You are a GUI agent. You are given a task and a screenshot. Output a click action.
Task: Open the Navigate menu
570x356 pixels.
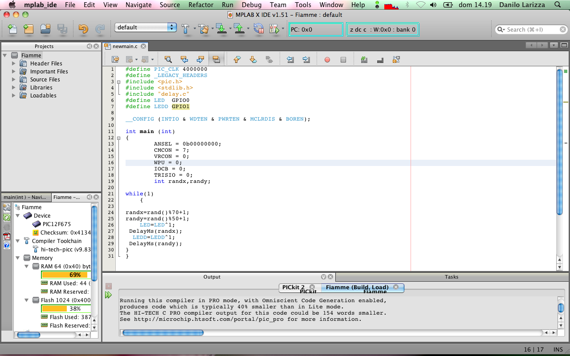tap(138, 5)
